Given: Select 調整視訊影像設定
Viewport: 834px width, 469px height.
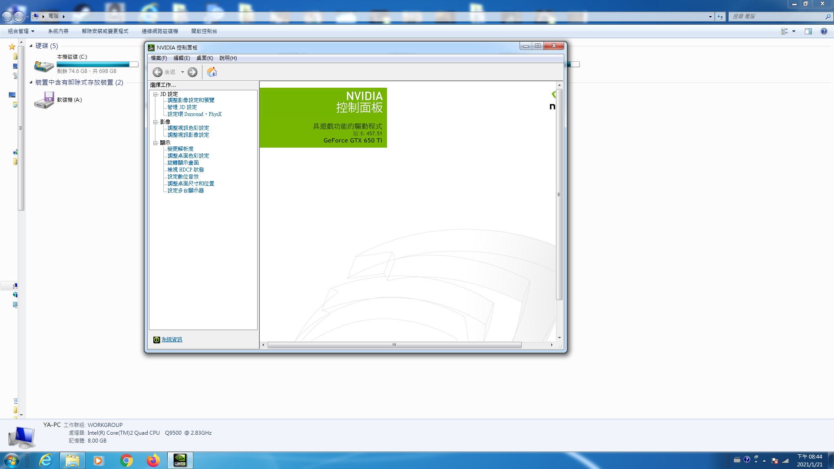Looking at the screenshot, I should click(189, 135).
